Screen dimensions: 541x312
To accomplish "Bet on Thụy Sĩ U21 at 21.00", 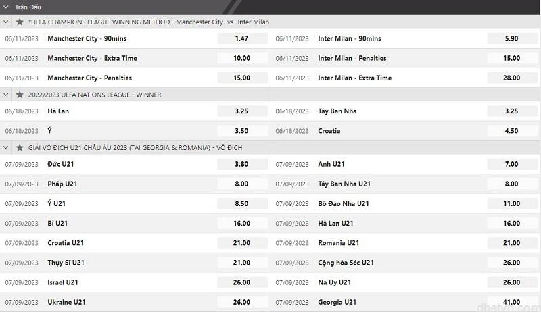I will point(242,263).
